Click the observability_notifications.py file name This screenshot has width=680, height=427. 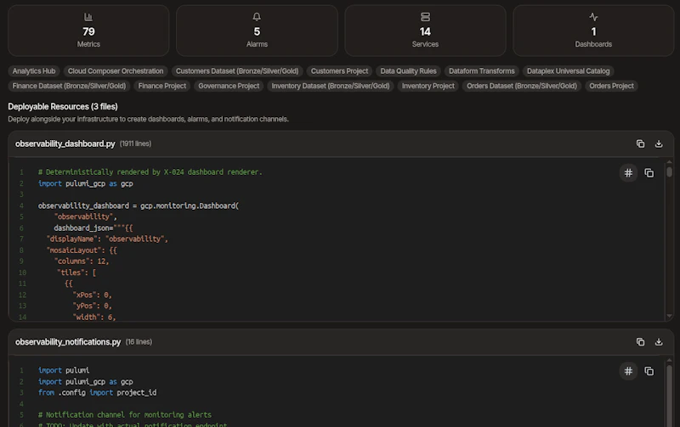click(68, 342)
